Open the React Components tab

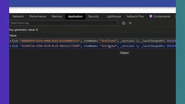160,16
